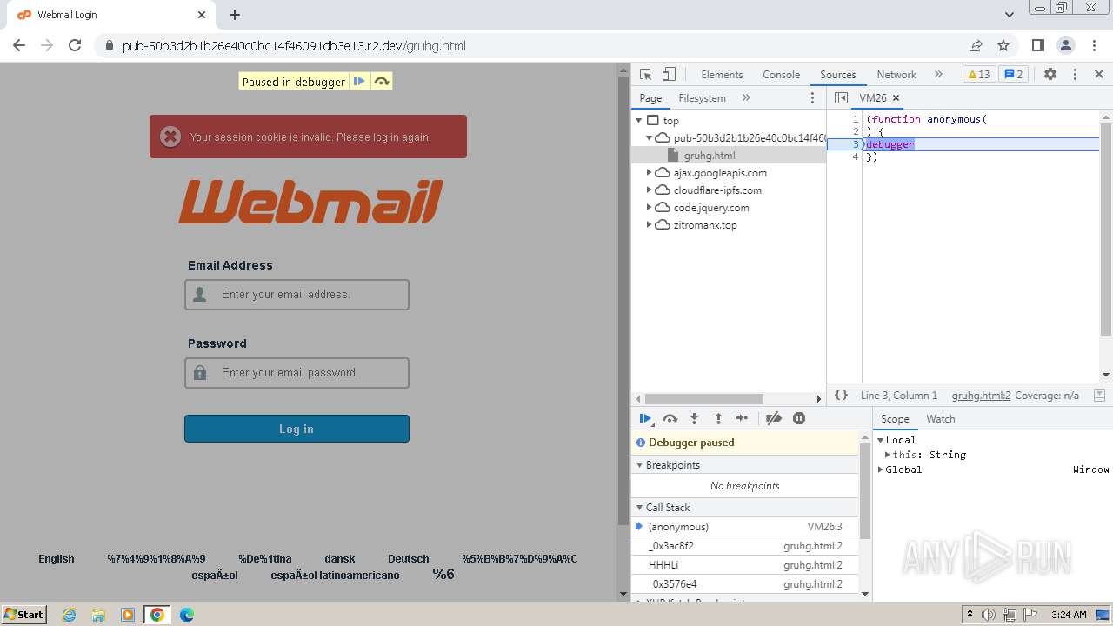Viewport: 1113px width, 626px height.
Task: Activate the inspect element picker
Action: (645, 75)
